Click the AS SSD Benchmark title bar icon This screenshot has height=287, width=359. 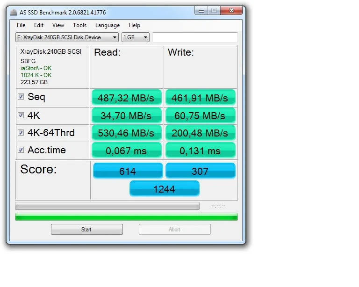pos(14,12)
